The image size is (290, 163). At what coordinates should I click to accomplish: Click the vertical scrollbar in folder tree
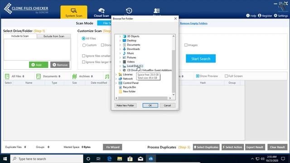(173, 71)
